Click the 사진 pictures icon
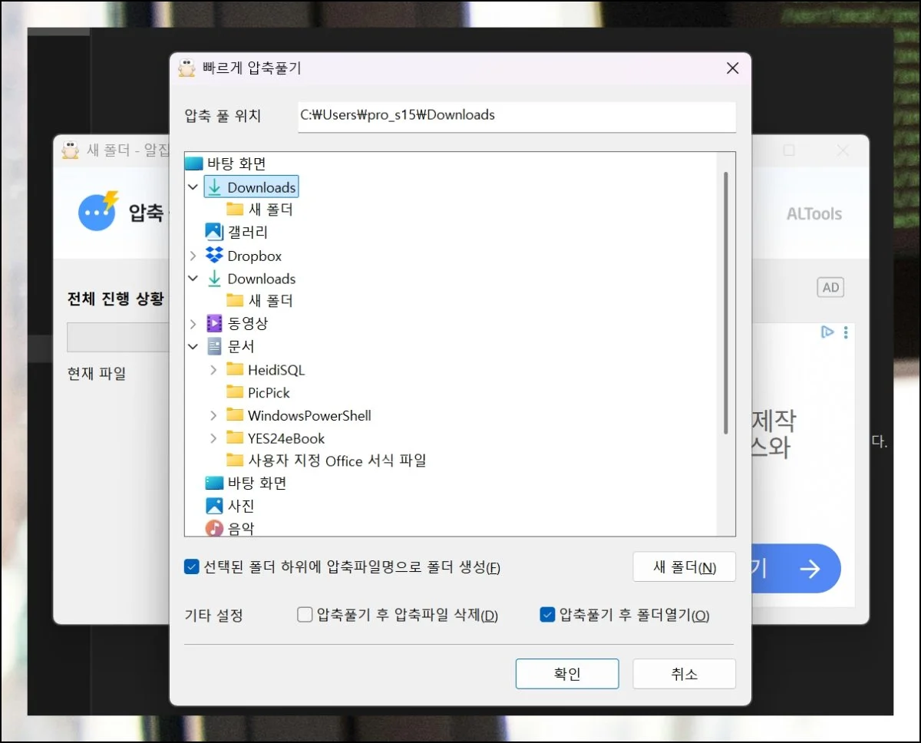 tap(214, 506)
